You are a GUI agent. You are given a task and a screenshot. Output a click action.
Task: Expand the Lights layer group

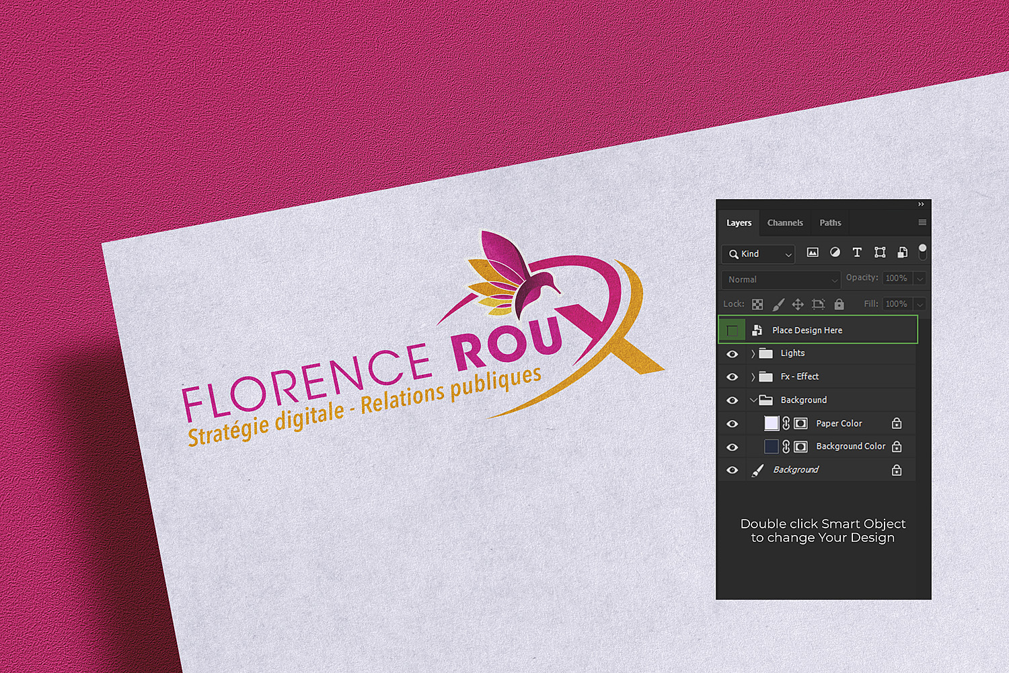click(x=753, y=354)
